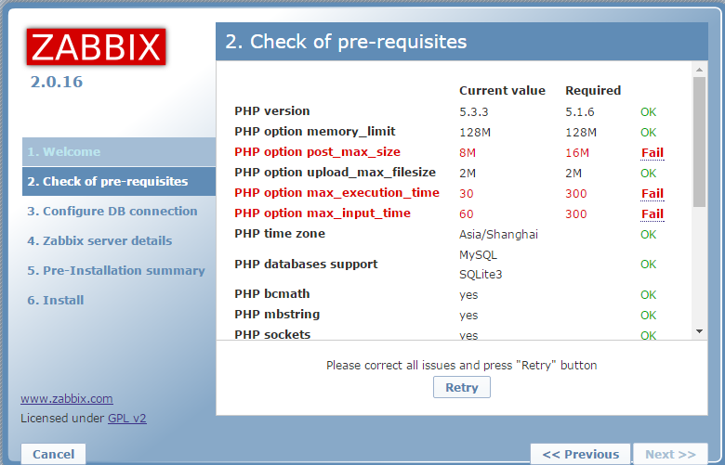Click scrollbar down arrow in requirements list
The width and height of the screenshot is (725, 465).
[699, 331]
